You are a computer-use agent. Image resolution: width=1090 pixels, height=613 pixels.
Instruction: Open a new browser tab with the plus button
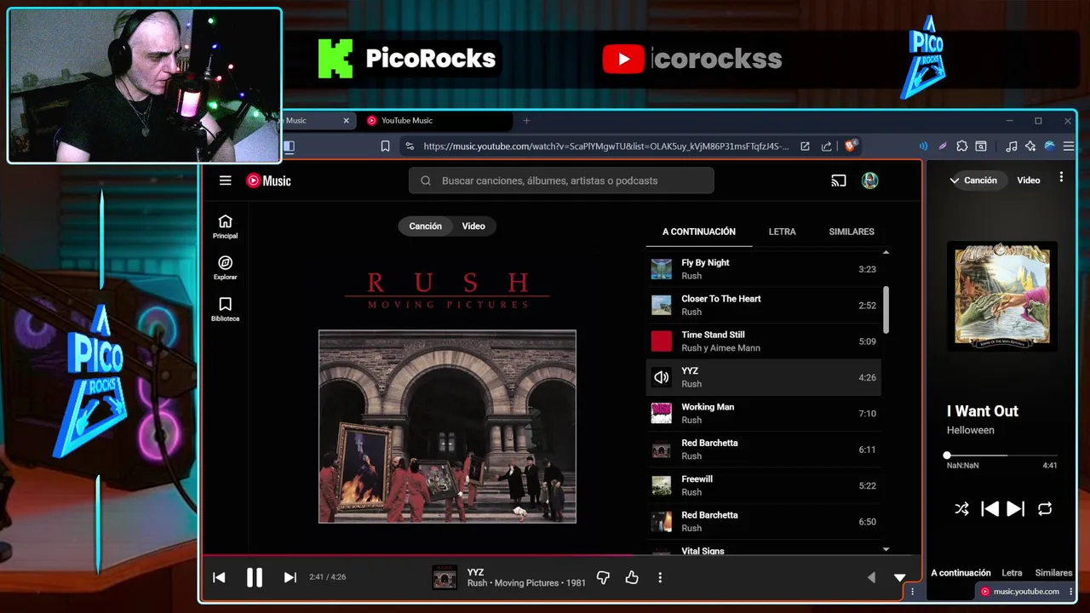pyautogui.click(x=526, y=121)
